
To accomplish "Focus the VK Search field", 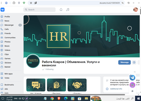I will click(x=39, y=10).
